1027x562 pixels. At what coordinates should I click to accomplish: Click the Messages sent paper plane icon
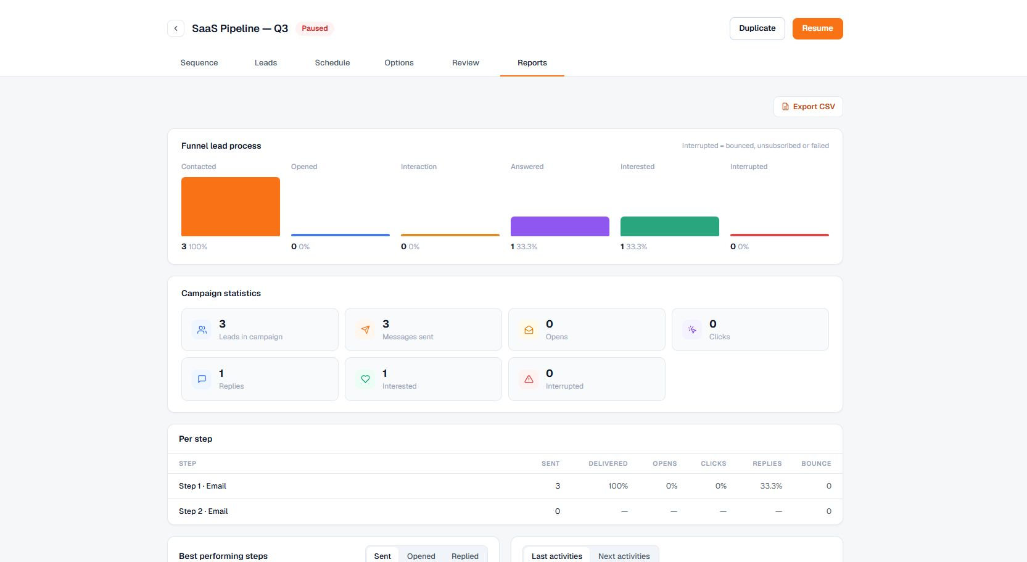(365, 330)
